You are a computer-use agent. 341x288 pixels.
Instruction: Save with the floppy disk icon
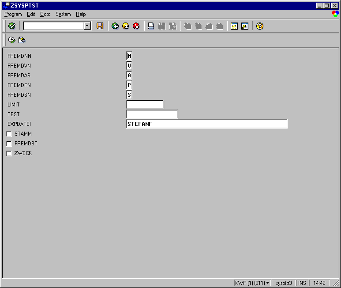pos(100,26)
